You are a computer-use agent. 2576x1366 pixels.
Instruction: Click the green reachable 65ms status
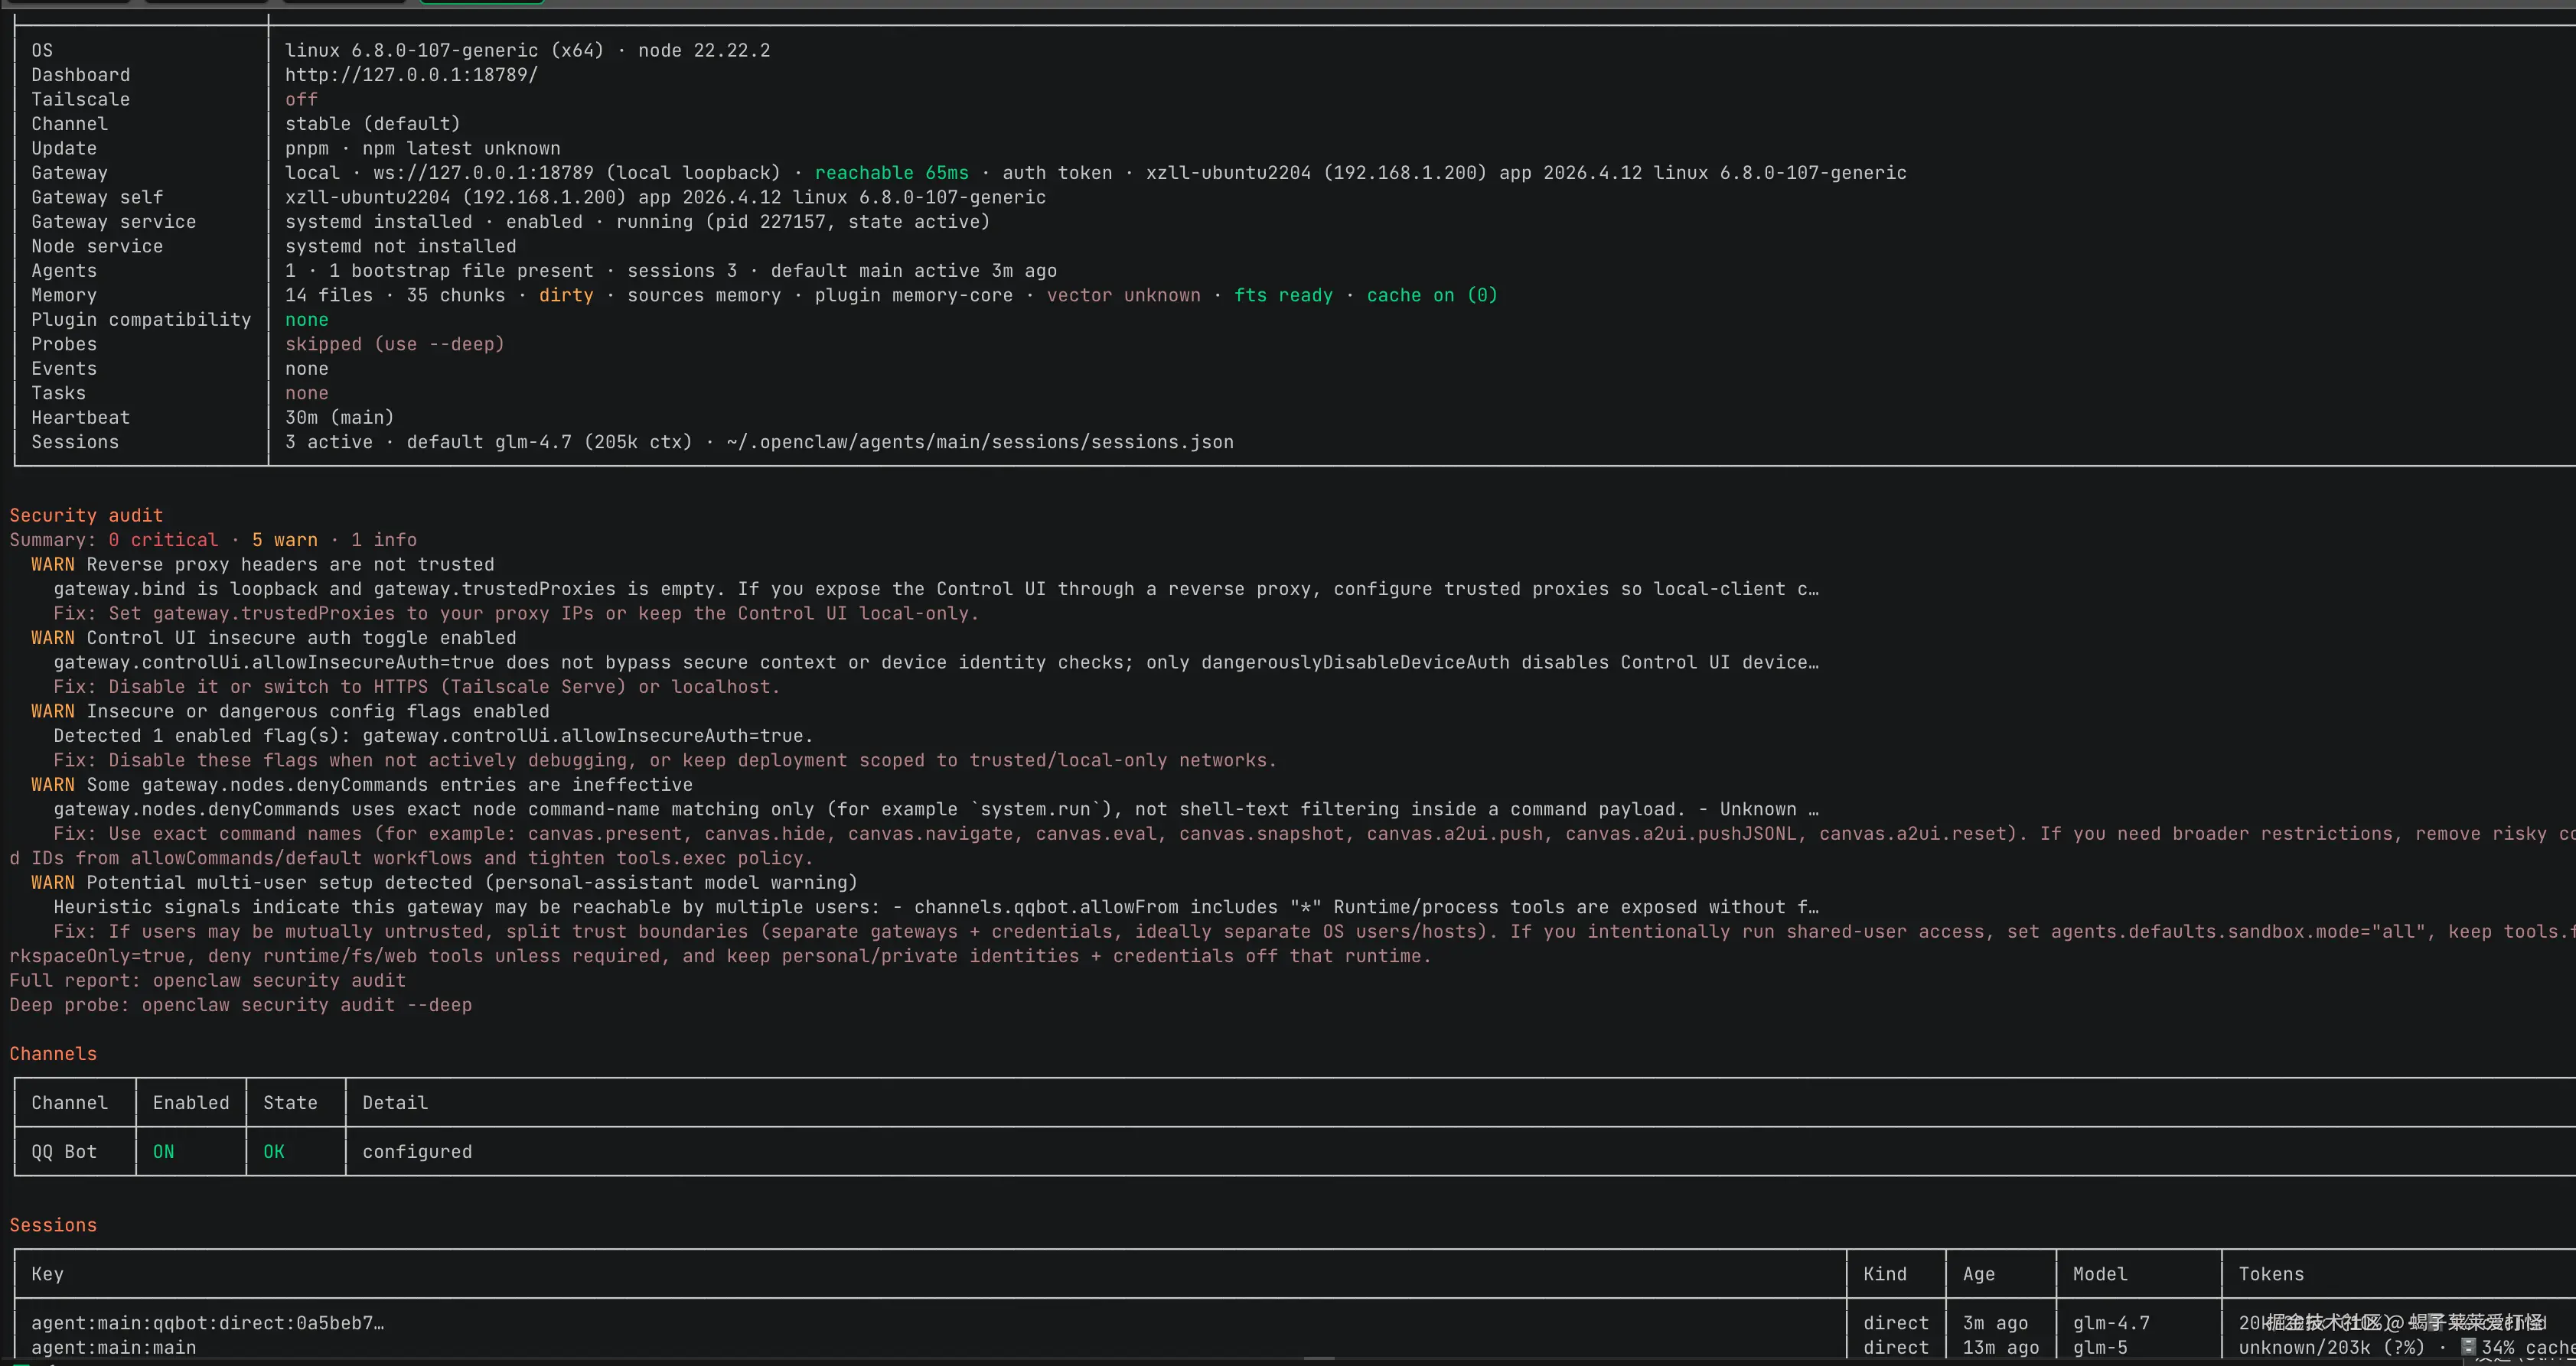click(x=891, y=173)
